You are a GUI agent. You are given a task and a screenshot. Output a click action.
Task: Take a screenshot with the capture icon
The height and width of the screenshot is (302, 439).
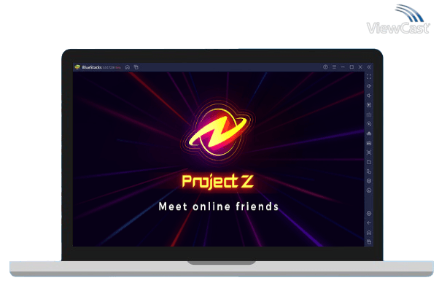(x=369, y=152)
